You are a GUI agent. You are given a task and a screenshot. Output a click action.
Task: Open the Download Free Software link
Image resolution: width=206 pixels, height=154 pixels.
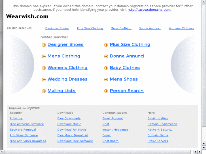(x=75, y=141)
